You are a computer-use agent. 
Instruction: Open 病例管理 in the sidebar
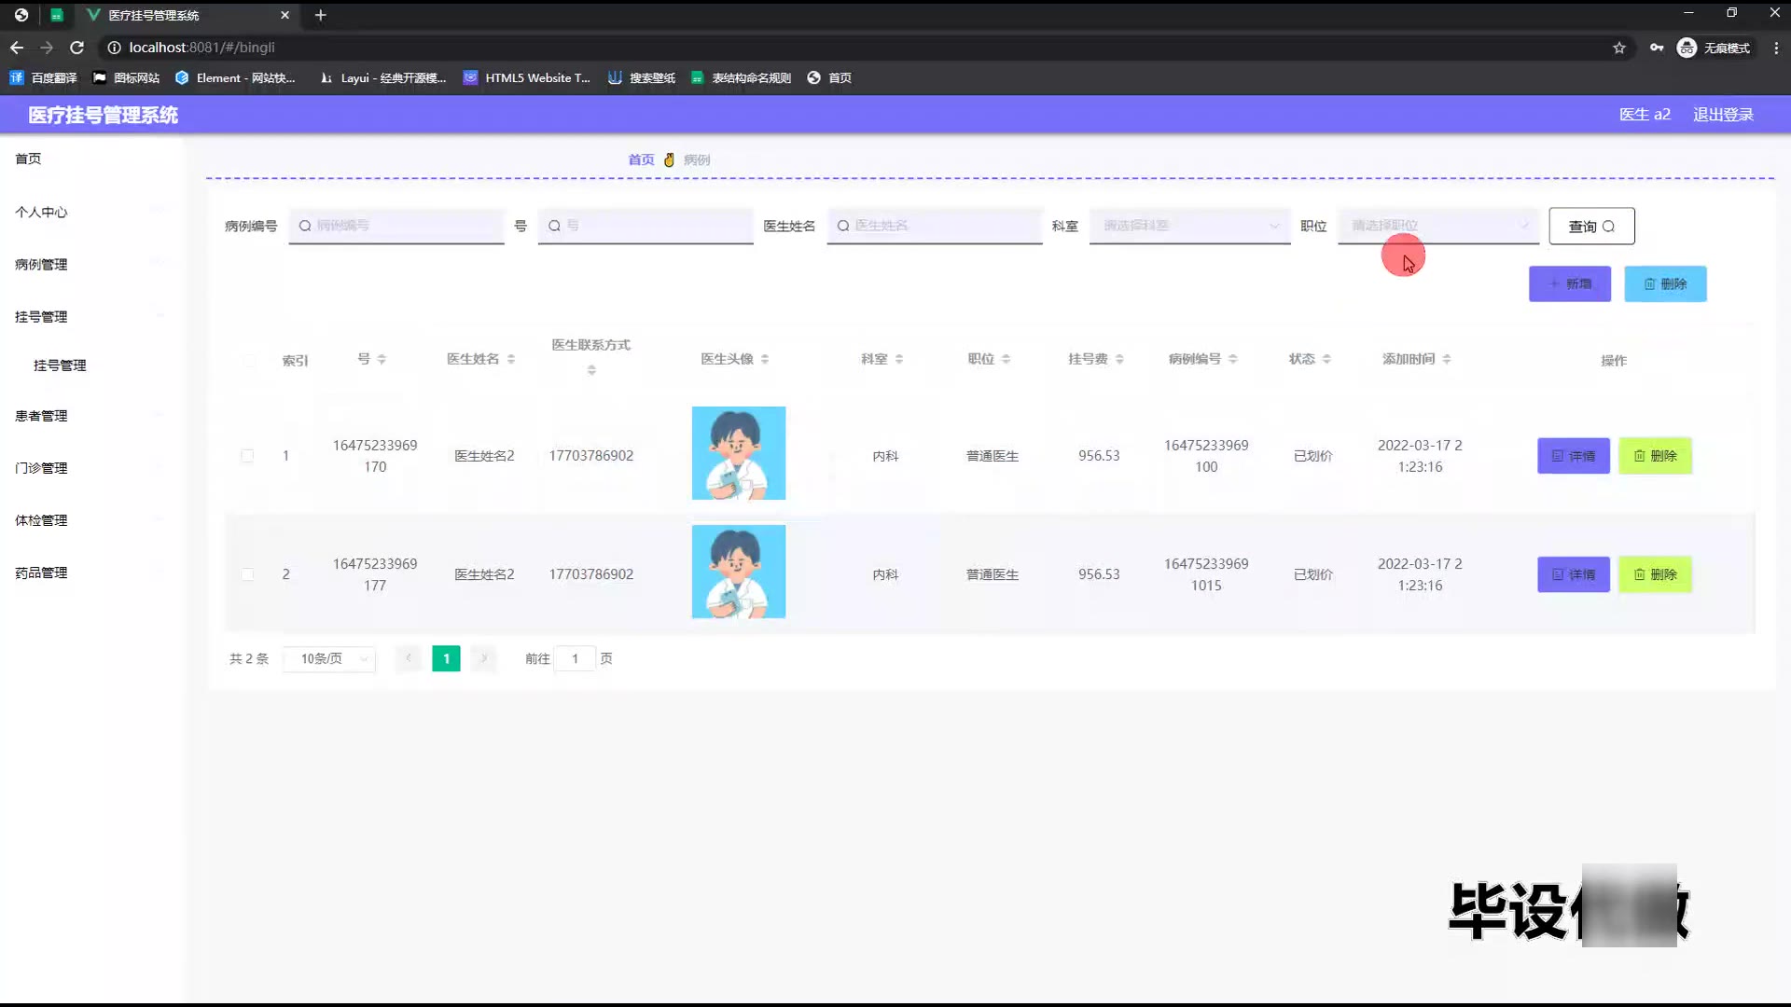coord(41,265)
